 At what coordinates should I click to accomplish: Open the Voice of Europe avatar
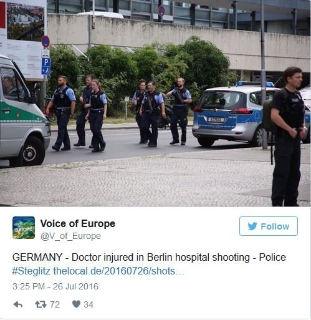pos(24,228)
